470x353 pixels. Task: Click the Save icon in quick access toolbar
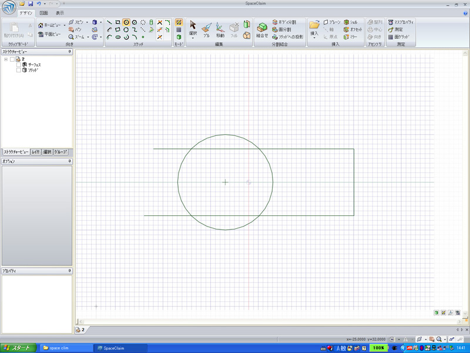click(x=31, y=4)
